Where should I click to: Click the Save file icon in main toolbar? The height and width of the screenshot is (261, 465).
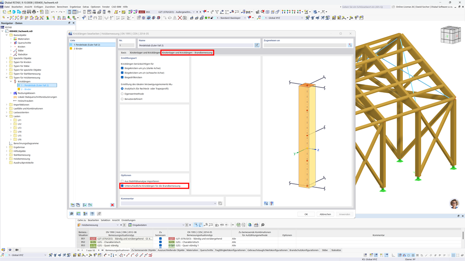point(29,12)
